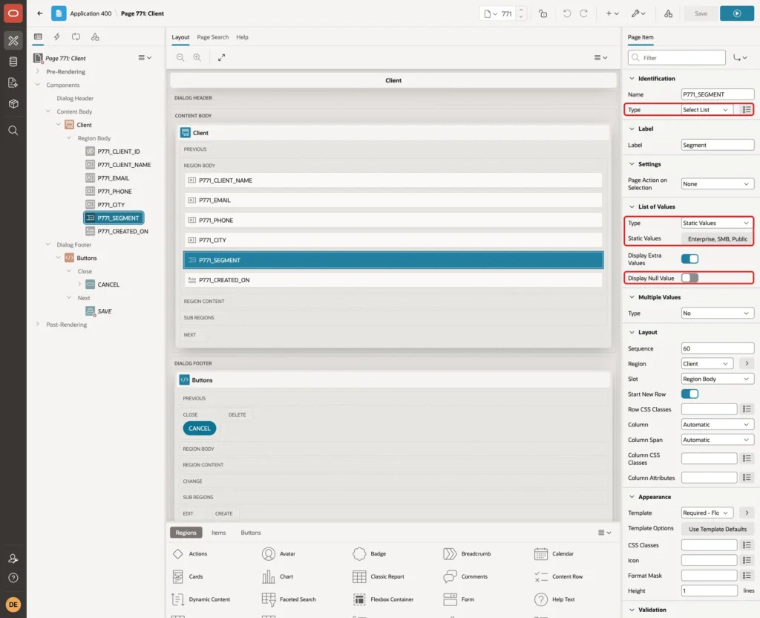Go back with the arrow icon

point(40,13)
